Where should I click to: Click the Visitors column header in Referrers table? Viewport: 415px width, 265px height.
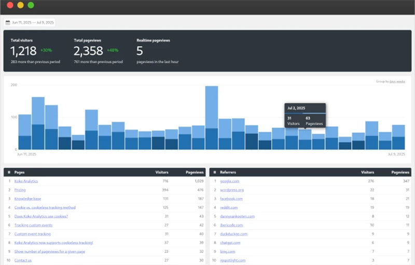pyautogui.click(x=367, y=172)
